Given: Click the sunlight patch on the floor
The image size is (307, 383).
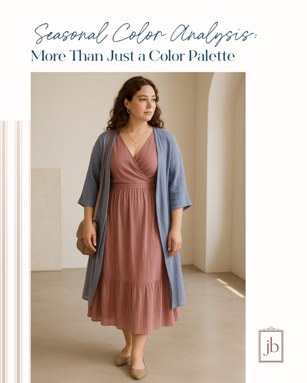Looking at the screenshot, I should [231, 288].
